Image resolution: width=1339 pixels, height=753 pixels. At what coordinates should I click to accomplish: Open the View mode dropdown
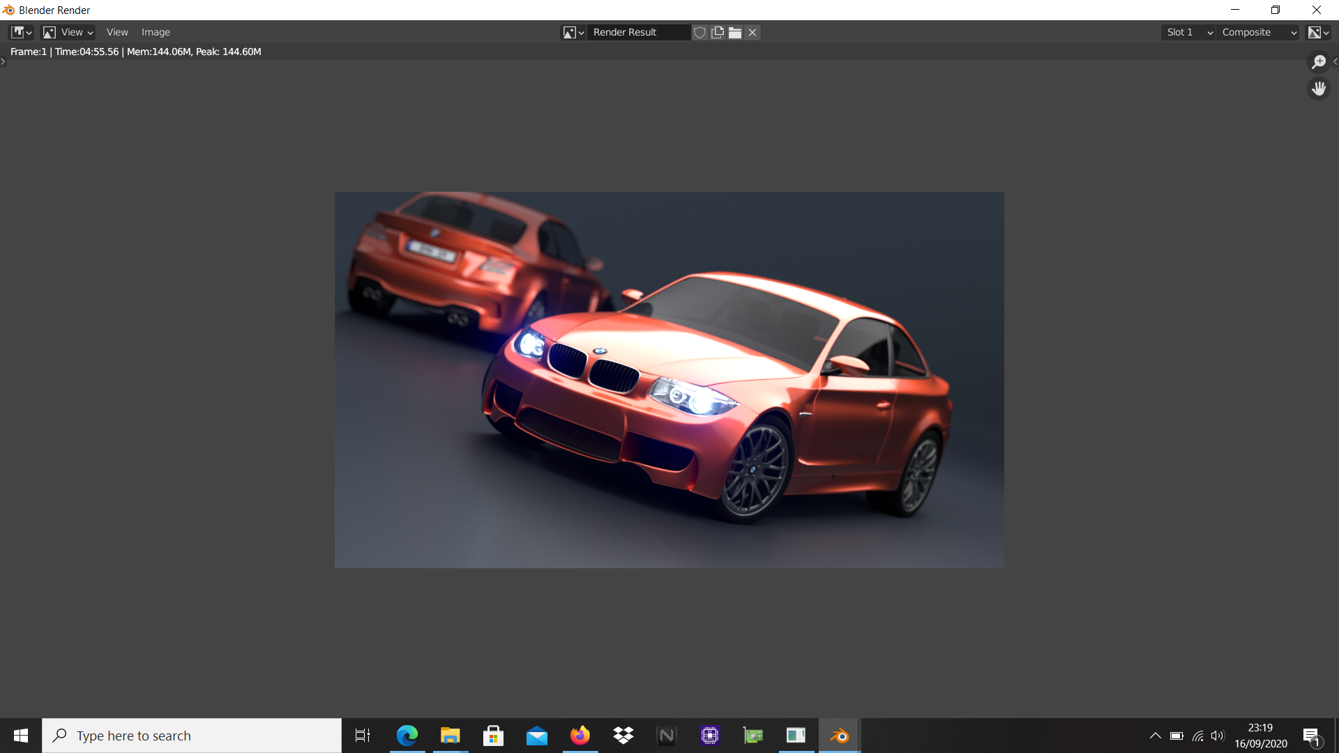coord(68,32)
